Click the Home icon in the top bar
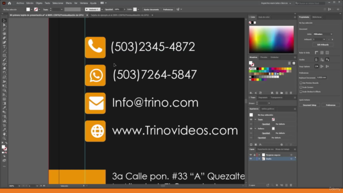Image resolution: width=343 pixels, height=193 pixels. pos(10,3)
